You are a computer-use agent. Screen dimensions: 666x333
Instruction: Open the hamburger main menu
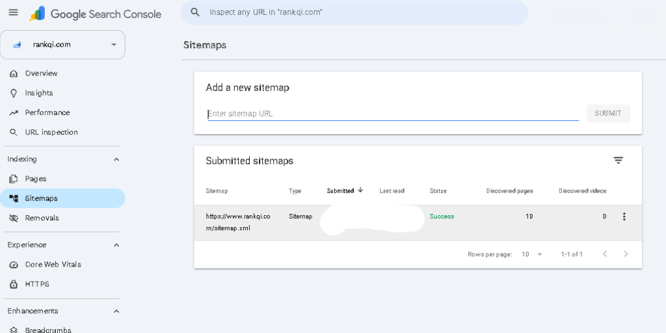click(x=13, y=12)
